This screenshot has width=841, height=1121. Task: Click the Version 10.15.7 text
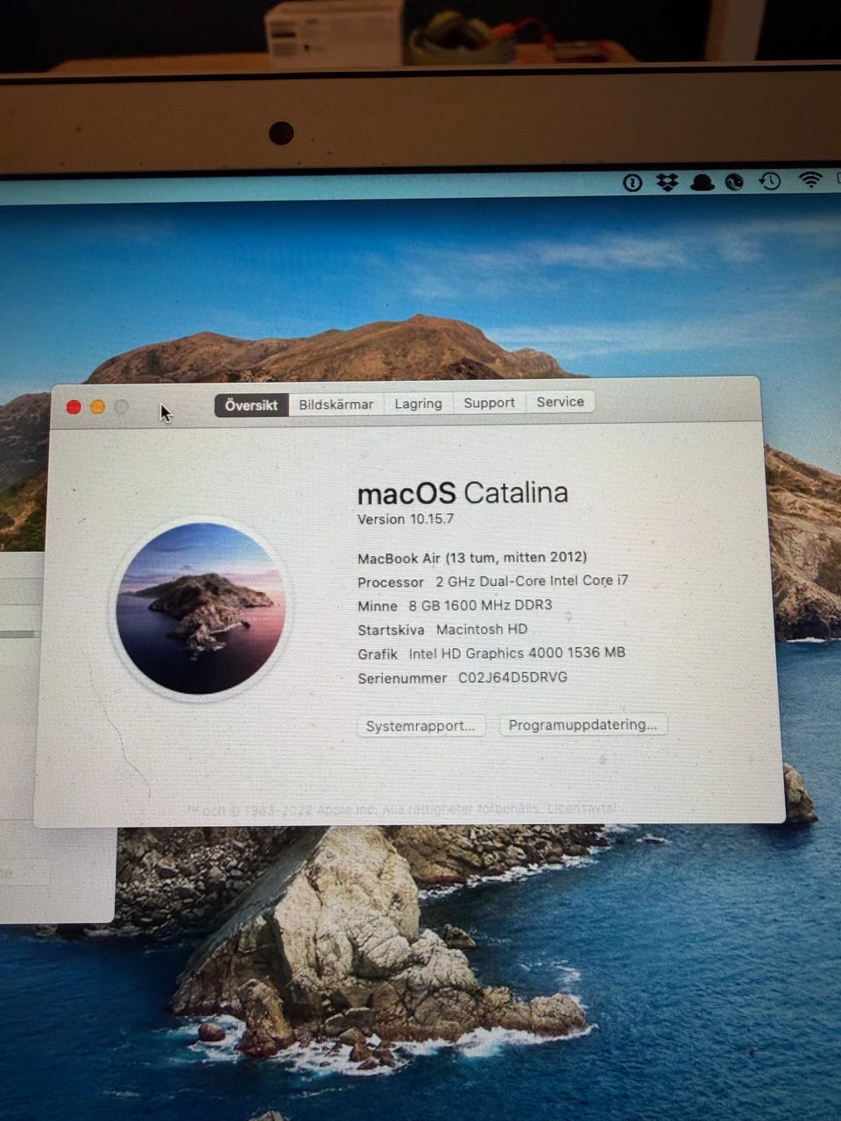406,519
